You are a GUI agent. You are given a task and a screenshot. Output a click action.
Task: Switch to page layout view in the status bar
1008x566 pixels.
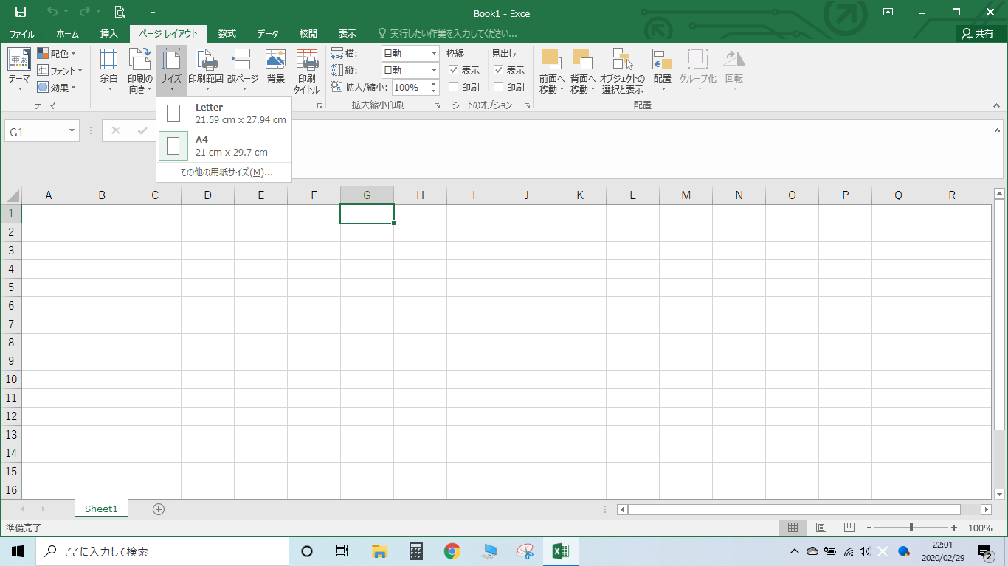821,528
